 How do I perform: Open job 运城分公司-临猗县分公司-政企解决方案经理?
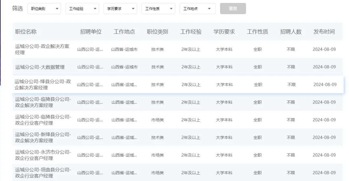43,102
